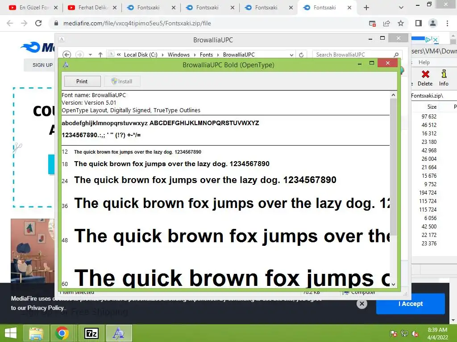Click Fonts in the address breadcrumb
The width and height of the screenshot is (457, 342).
[x=206, y=55]
